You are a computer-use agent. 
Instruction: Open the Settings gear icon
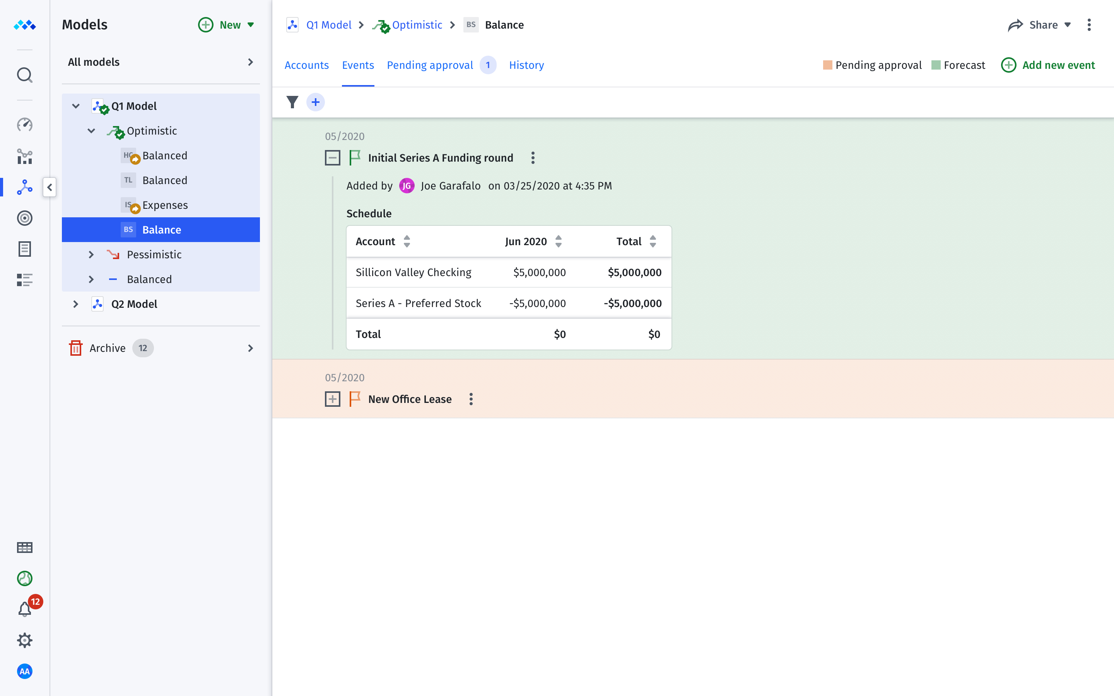(x=24, y=640)
